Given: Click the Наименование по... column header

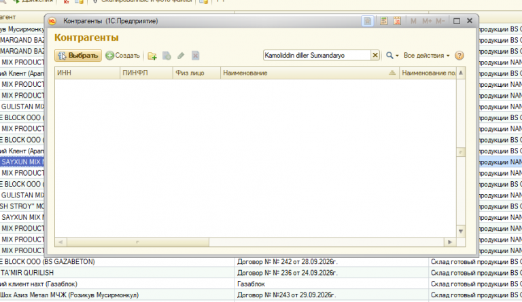Looking at the screenshot, I should point(428,73).
